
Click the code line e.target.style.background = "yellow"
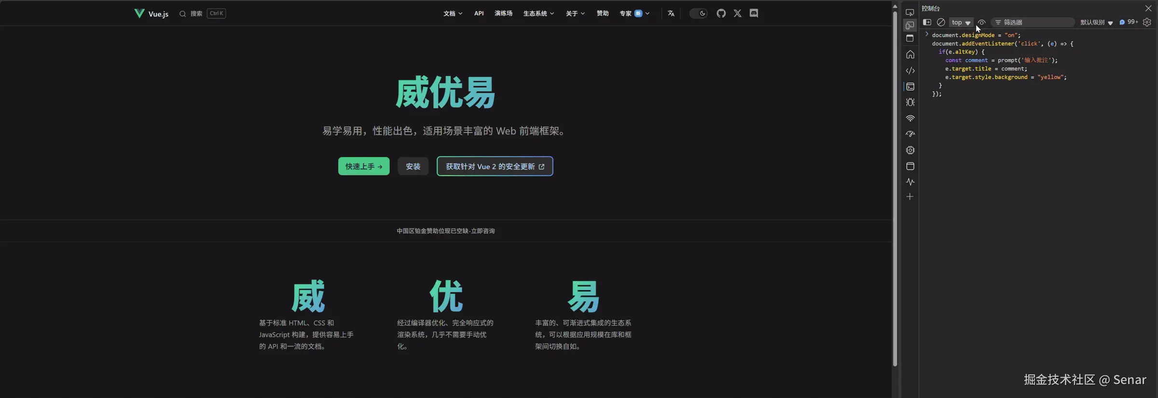[x=1006, y=77]
